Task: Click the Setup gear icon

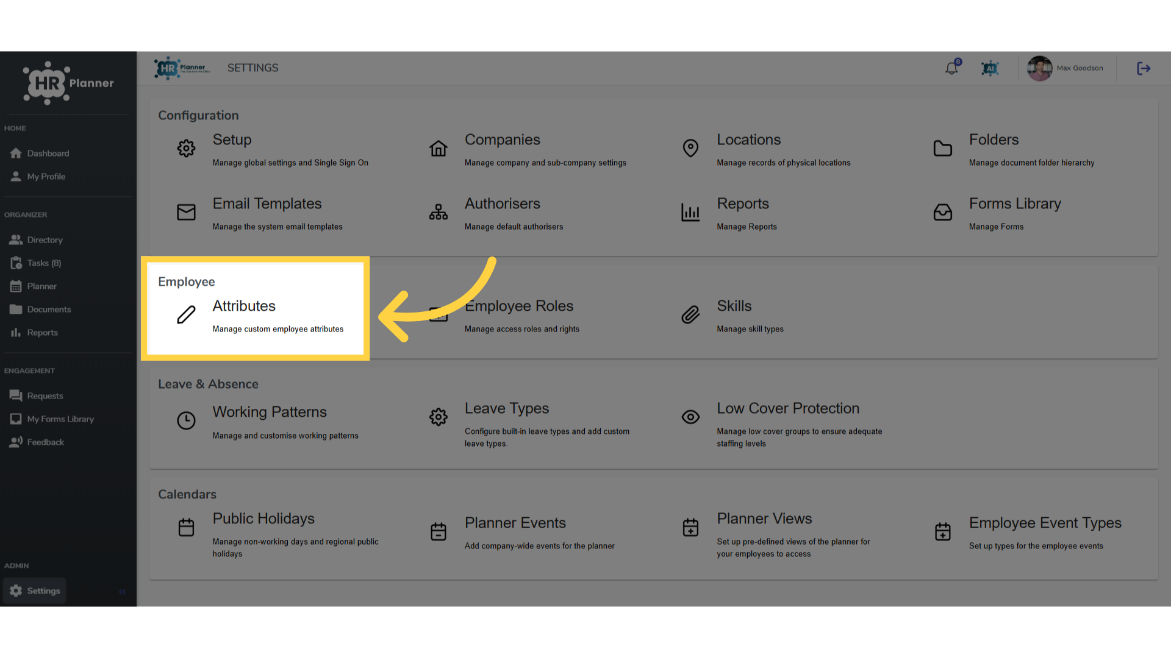Action: coord(186,148)
